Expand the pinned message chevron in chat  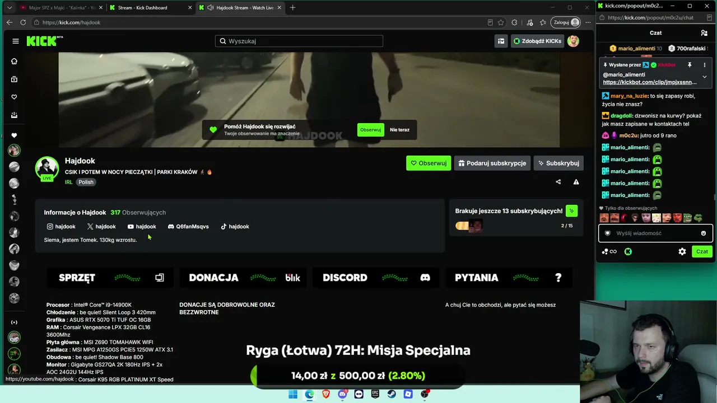click(x=705, y=77)
